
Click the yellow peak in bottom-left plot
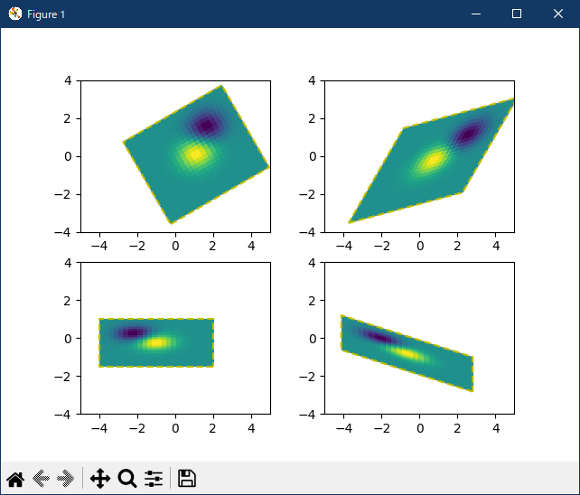tap(157, 342)
